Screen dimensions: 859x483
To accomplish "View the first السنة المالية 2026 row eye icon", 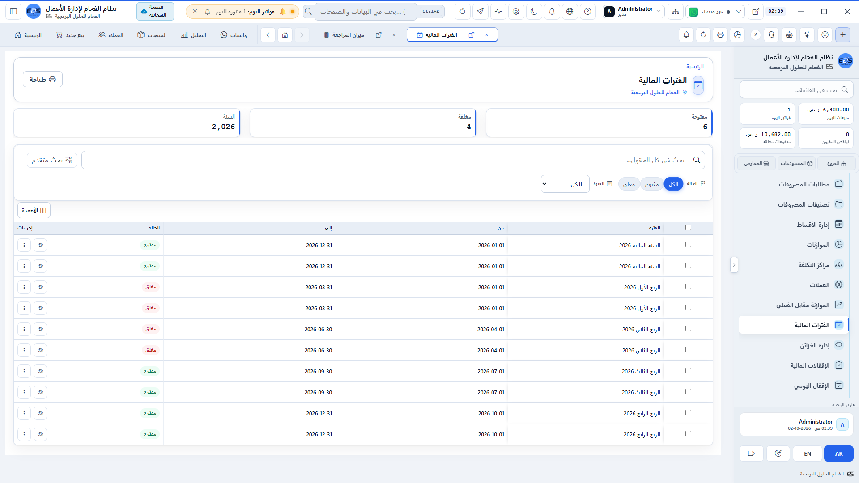I will 40,245.
